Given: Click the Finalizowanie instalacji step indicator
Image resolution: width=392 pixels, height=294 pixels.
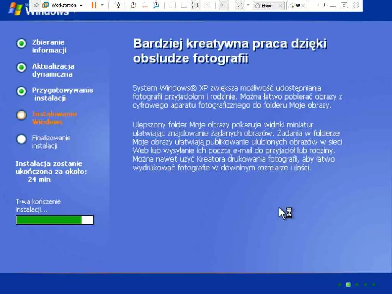Looking at the screenshot, I should point(21,139).
